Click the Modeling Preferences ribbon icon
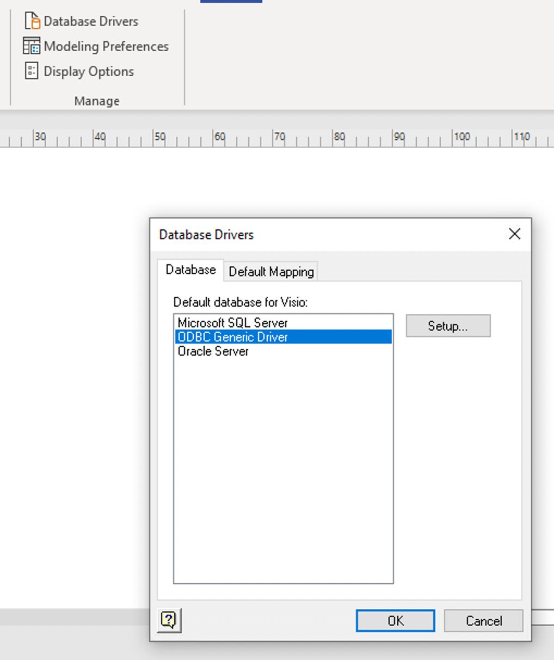Screen dimensions: 554x660 (x=32, y=46)
